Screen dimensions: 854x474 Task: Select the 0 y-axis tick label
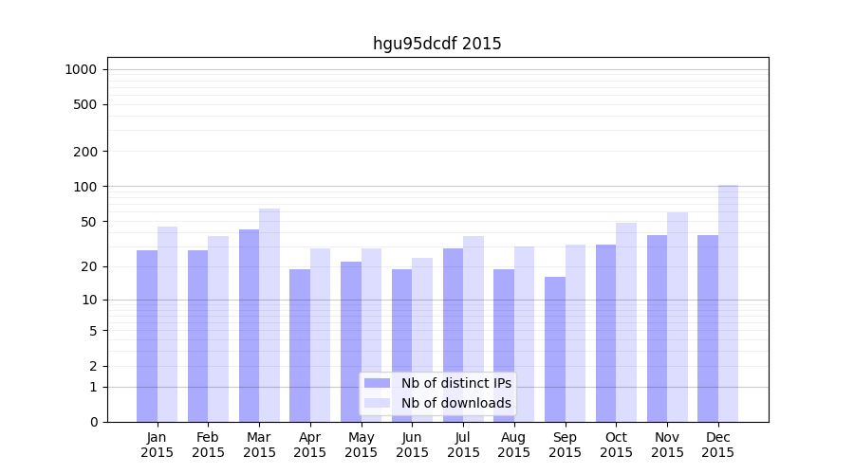coord(93,422)
